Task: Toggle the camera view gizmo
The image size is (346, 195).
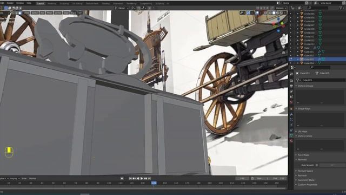Action: tap(284, 47)
